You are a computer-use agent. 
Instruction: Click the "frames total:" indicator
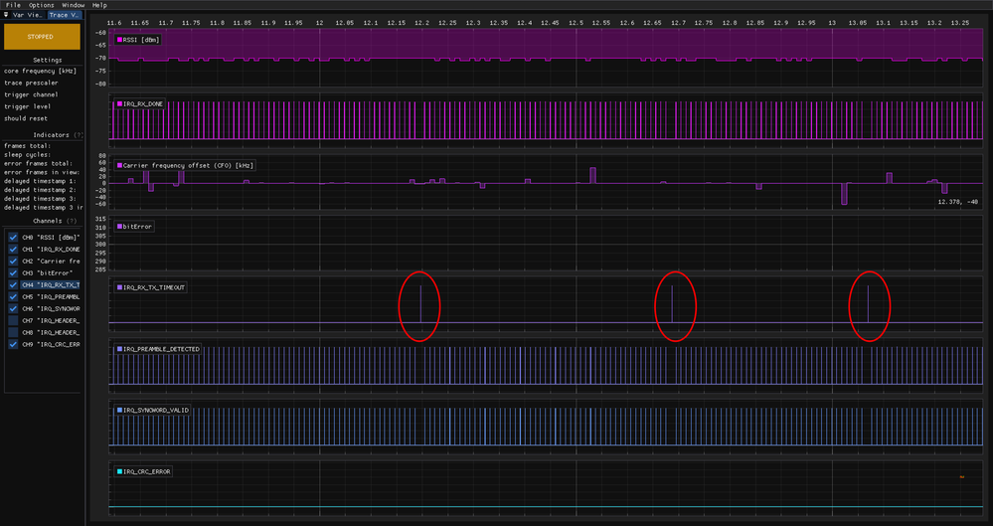point(27,146)
